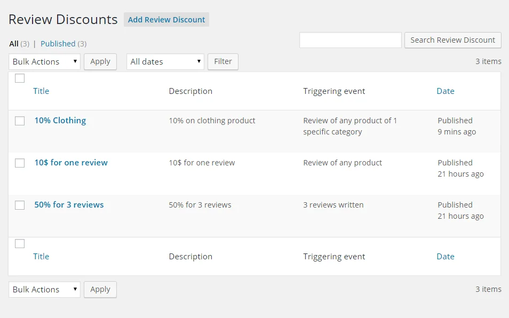Check the box beside 10% Clothing
Viewport: 509px width, 318px height.
point(20,121)
